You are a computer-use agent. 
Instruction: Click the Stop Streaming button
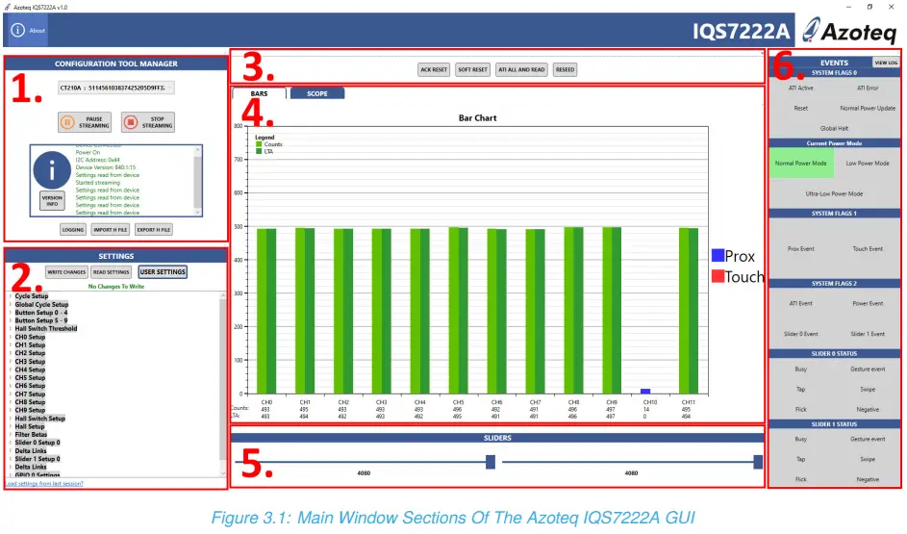pyautogui.click(x=148, y=122)
